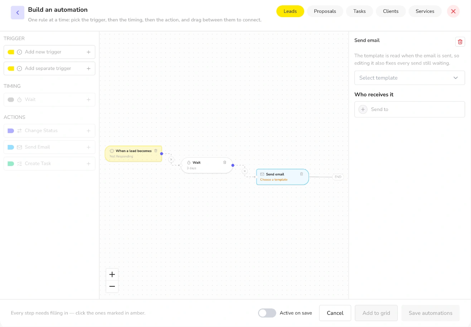Delete the Send email node via its trash icon
The height and width of the screenshot is (327, 471).
tap(301, 174)
